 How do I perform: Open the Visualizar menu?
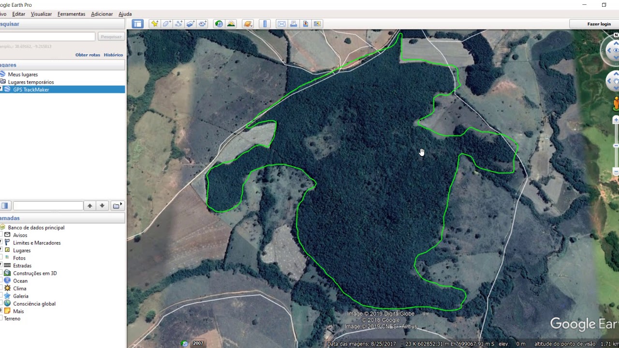(41, 14)
